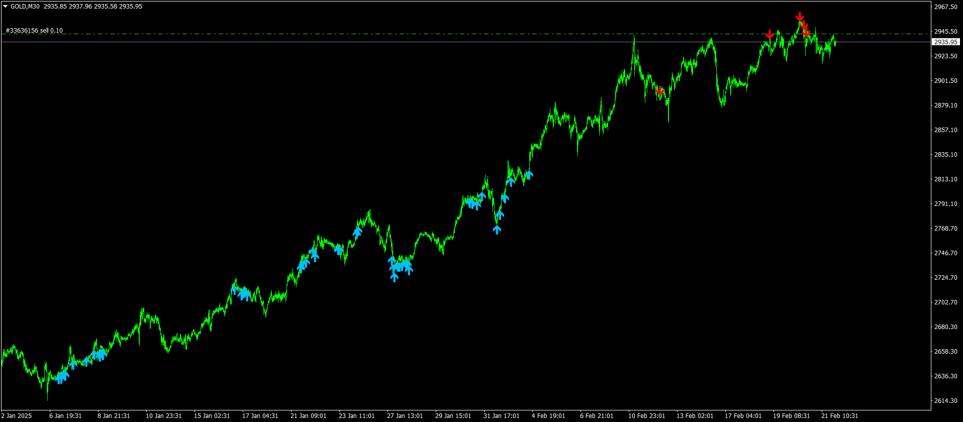Click price axis label 2857.10

tap(945, 130)
